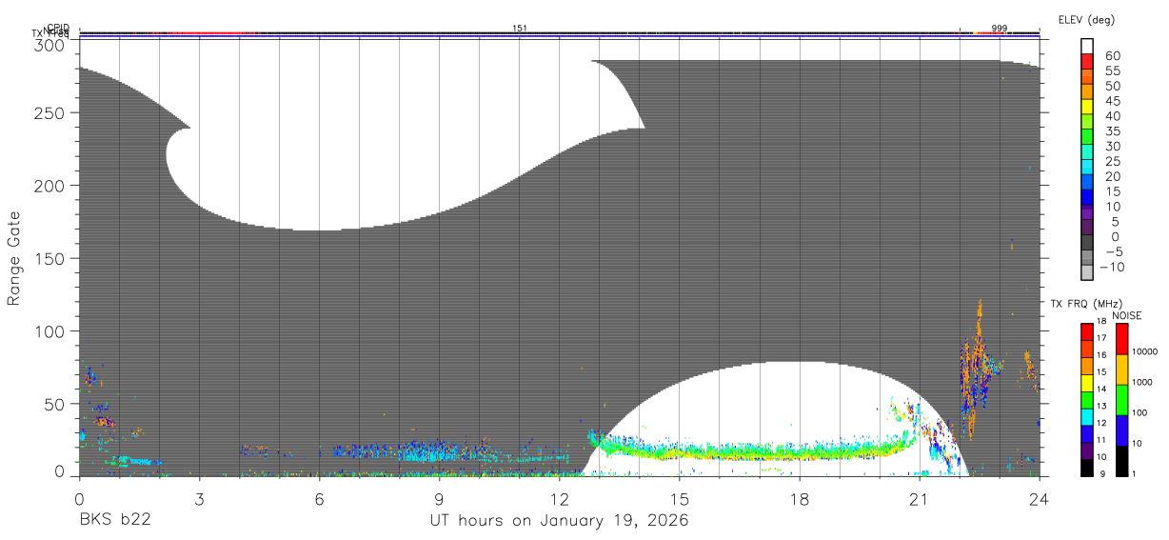Click the '30' label on the ELEV scale
The width and height of the screenshot is (1169, 540).
(1112, 146)
